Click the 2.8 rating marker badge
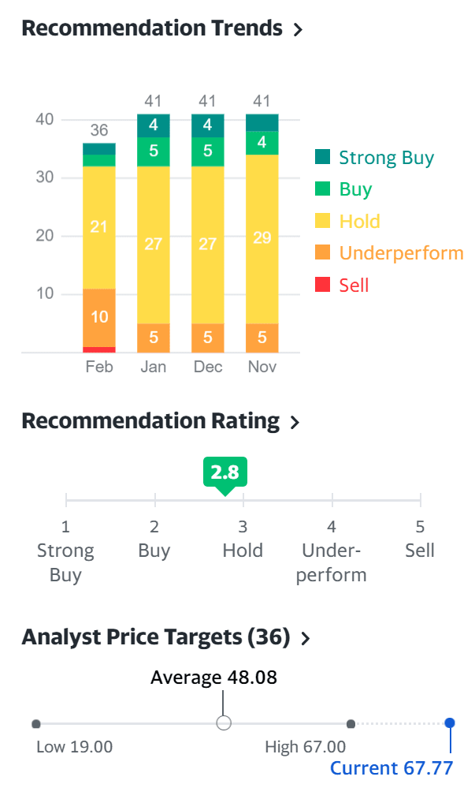The width and height of the screenshot is (475, 799). point(225,473)
